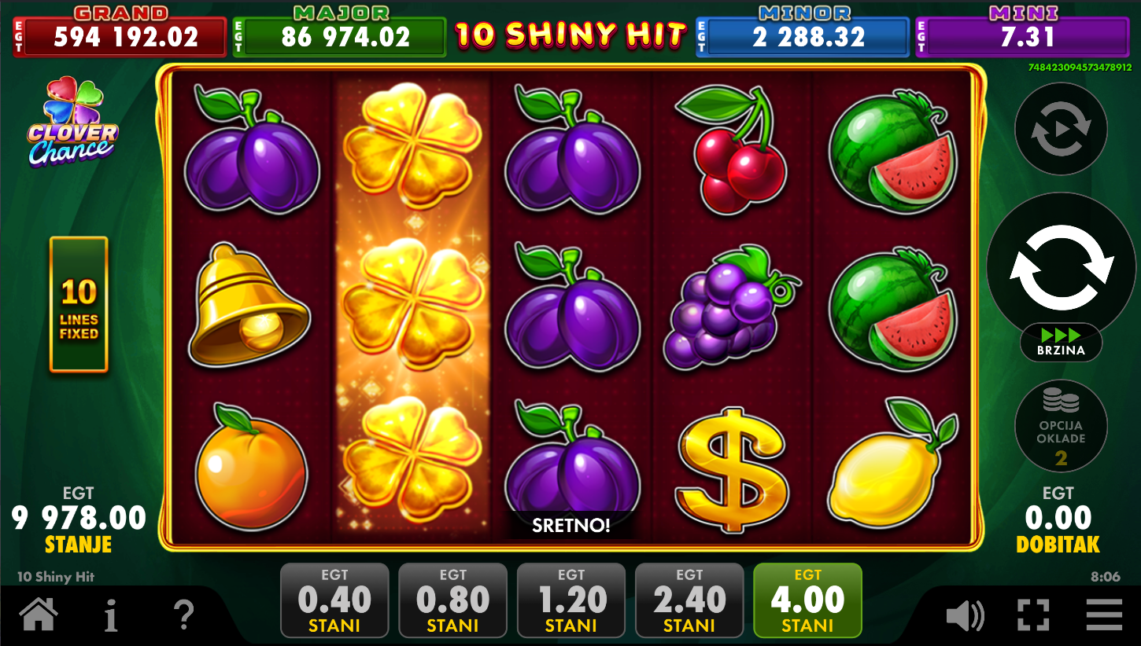
Task: Toggle the BRZINA speed setting
Action: coord(1061,342)
